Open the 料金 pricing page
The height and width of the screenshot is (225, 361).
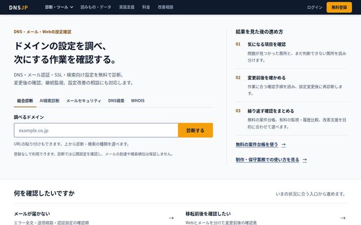click(x=146, y=7)
